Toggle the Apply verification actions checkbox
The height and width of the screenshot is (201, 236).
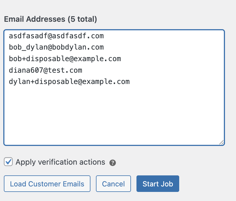9,162
